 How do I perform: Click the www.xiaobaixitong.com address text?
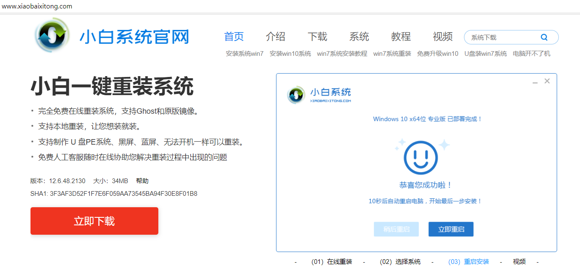pyautogui.click(x=37, y=6)
